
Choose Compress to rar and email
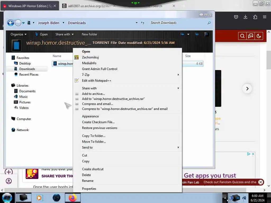point(127,109)
